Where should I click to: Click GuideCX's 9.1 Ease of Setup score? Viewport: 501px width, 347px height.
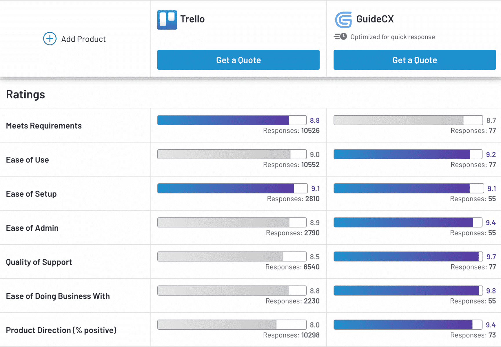(492, 189)
